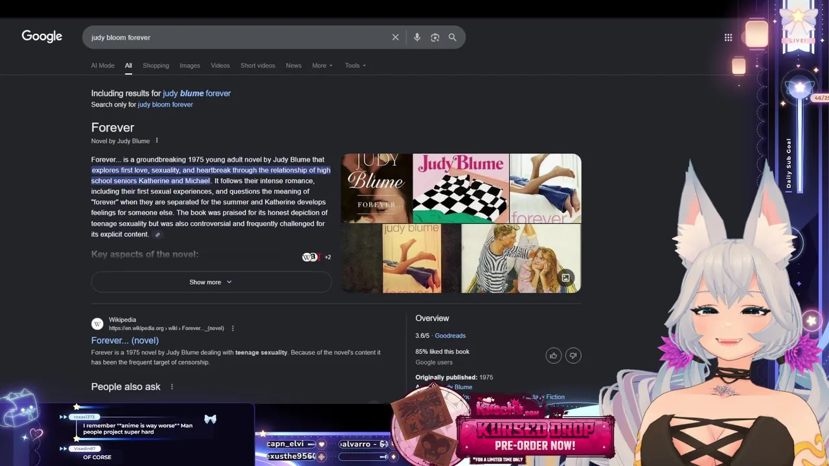
Task: Dislike the book with thumbs down
Action: click(573, 355)
